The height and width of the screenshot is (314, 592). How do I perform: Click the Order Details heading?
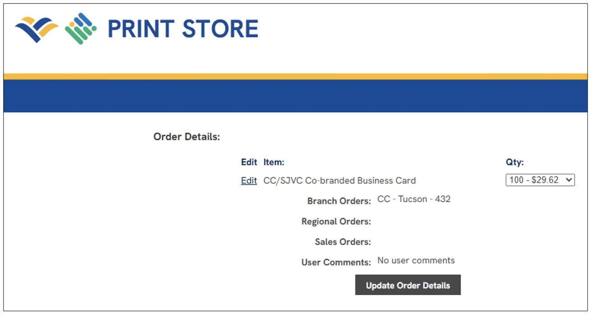tap(186, 137)
